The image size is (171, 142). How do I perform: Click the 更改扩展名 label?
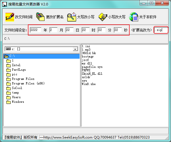coord(55,17)
